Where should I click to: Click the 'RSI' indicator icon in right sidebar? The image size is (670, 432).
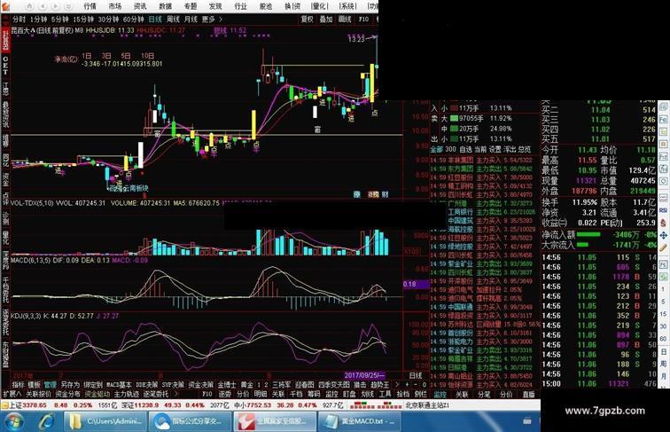click(x=664, y=210)
